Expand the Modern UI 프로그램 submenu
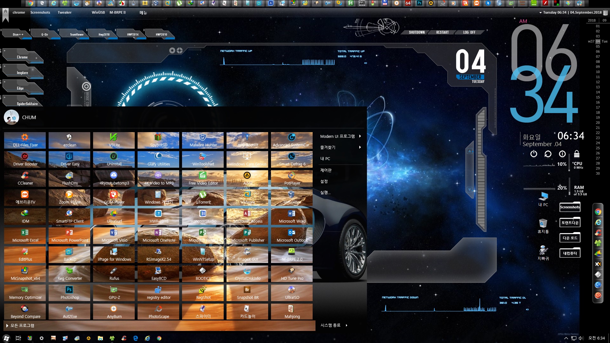Screen dimensions: 610x343 (341, 136)
